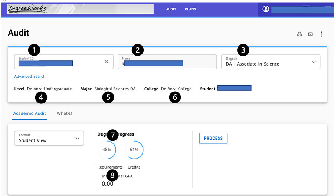This screenshot has width=334, height=196.
Task: Click the 61% Credits progress circle
Action: [x=134, y=150]
